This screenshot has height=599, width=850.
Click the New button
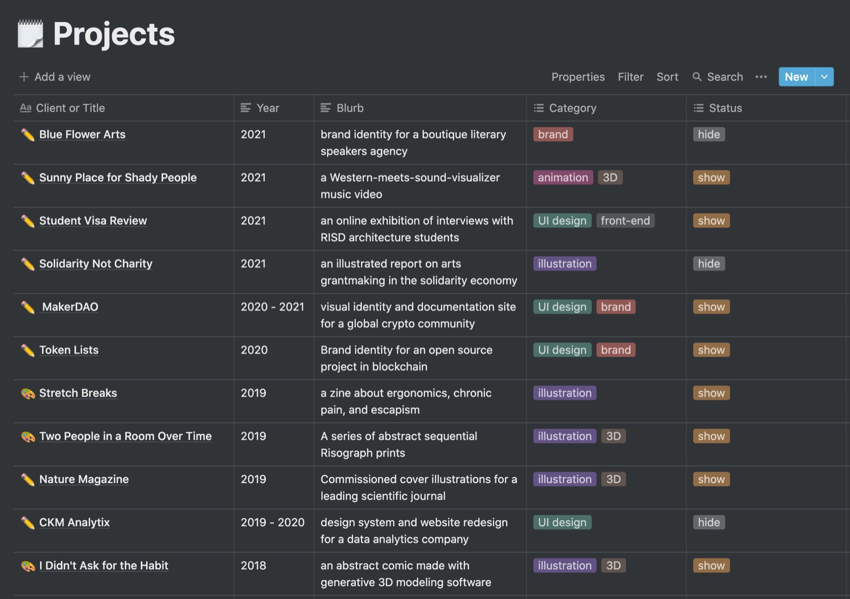point(796,77)
